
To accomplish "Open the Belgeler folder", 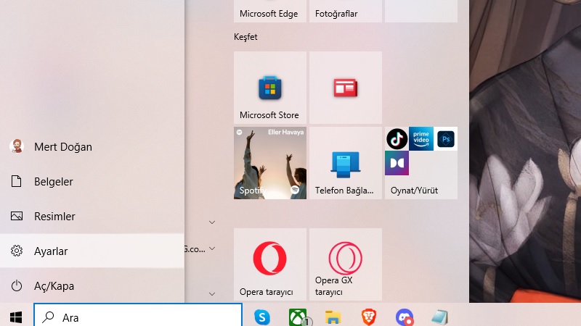I will (x=92, y=182).
